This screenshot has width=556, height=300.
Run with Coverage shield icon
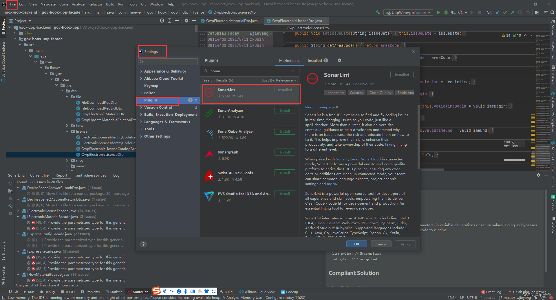453,12
